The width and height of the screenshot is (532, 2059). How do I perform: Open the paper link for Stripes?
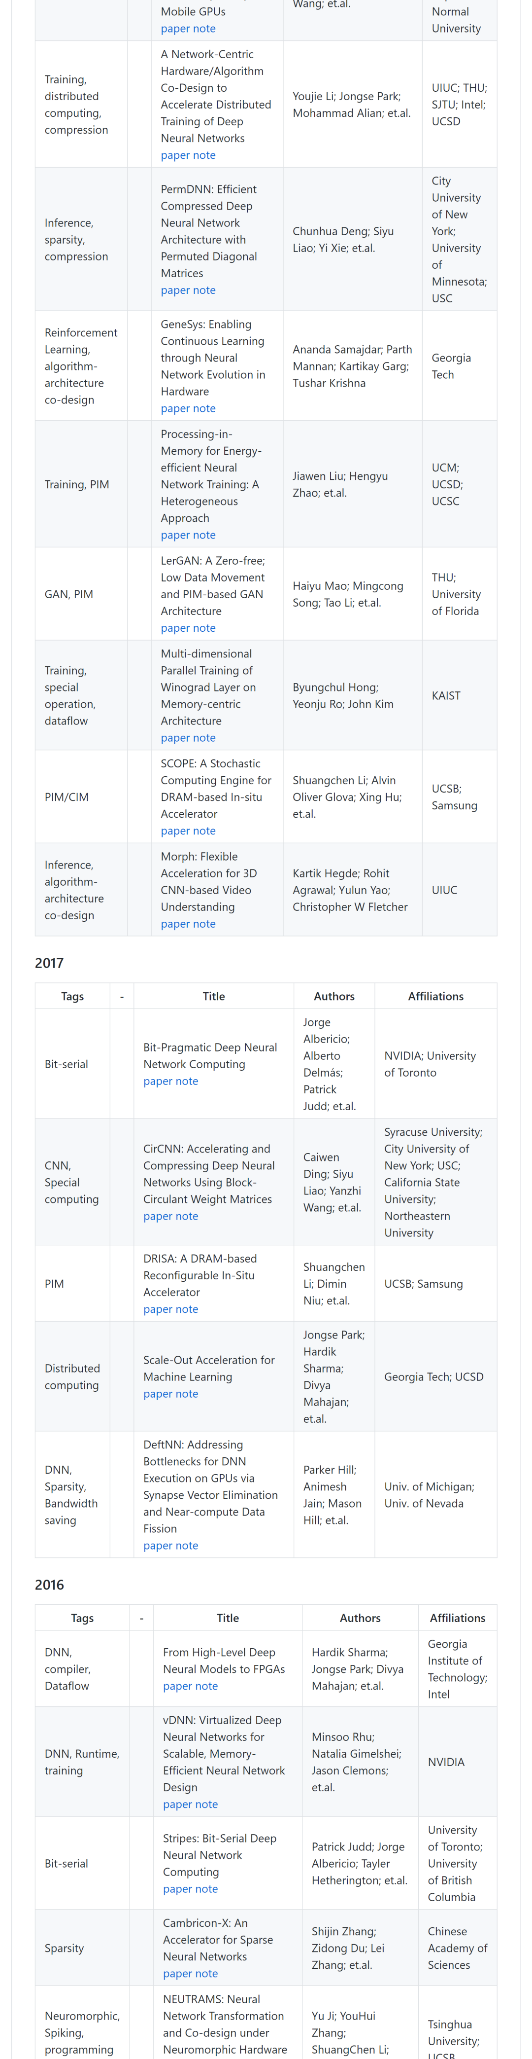(177, 1889)
